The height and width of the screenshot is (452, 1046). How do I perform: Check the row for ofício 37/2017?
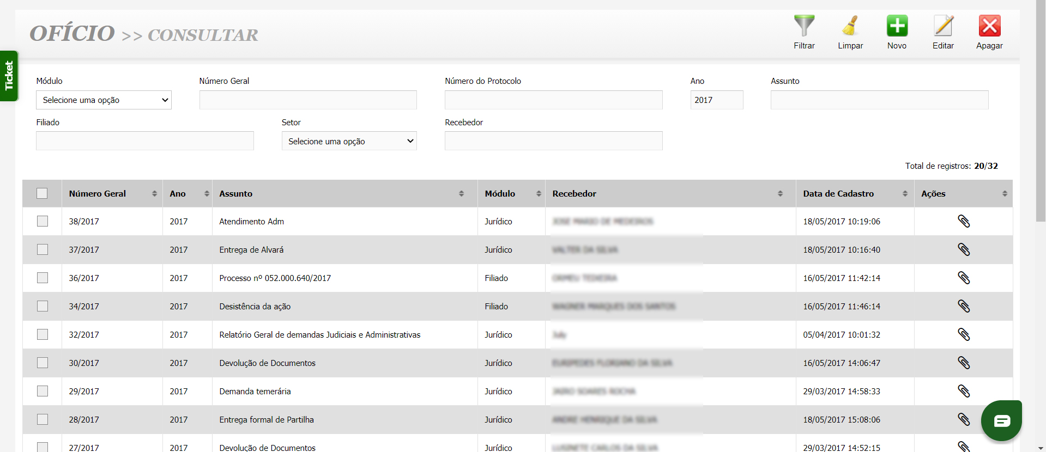(43, 249)
